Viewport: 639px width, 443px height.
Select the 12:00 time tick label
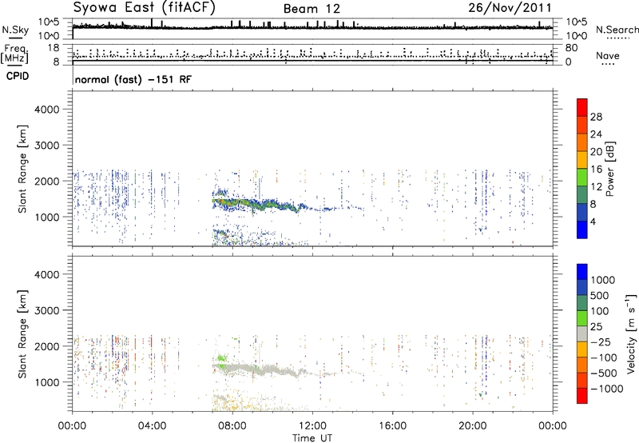point(312,426)
